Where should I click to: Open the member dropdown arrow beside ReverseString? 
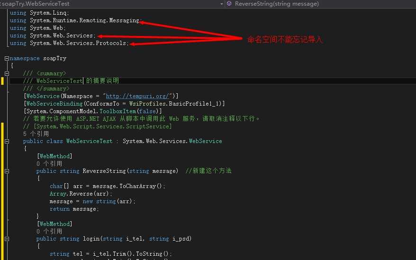coord(222,4)
